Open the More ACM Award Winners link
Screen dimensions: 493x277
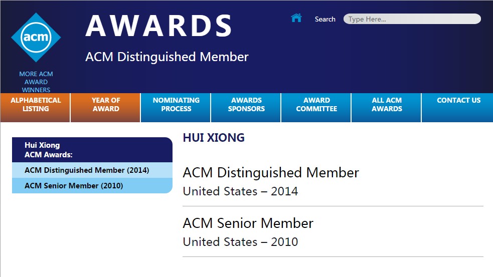(x=36, y=82)
